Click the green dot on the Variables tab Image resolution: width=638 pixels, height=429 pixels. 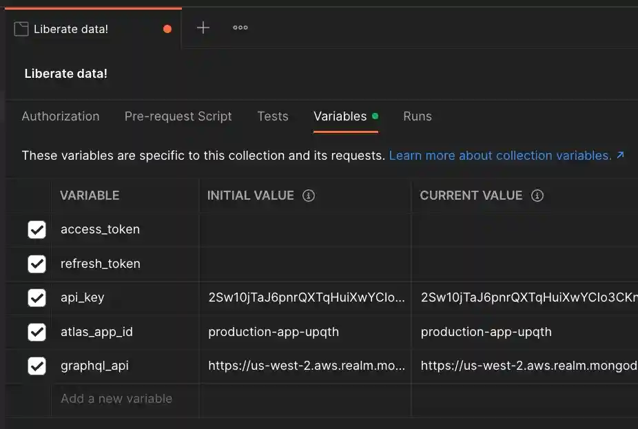(x=375, y=116)
